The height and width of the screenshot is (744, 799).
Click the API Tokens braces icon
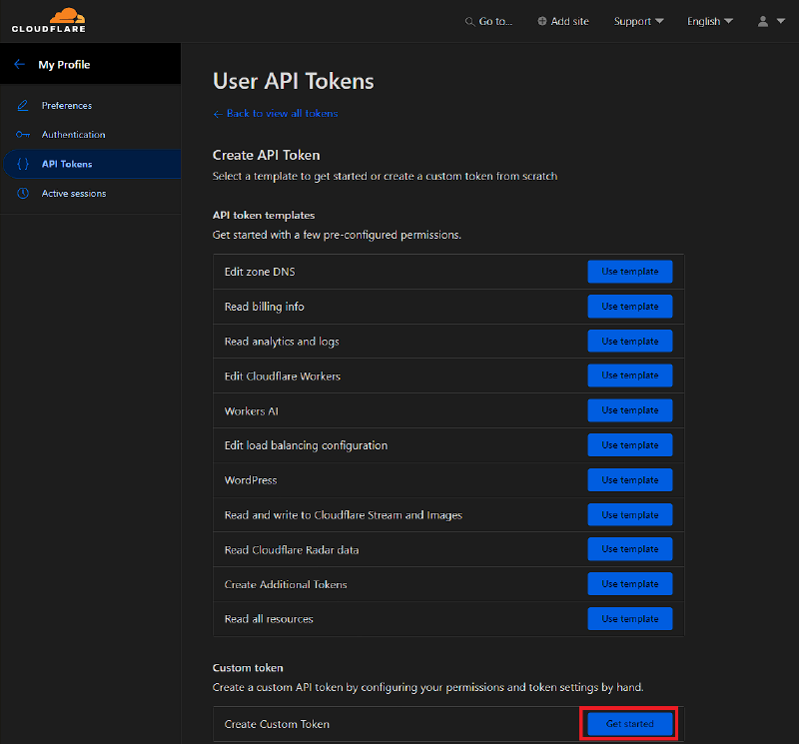[x=23, y=164]
